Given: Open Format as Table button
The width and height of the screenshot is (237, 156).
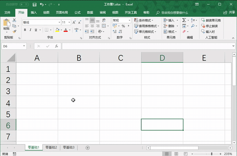Looking at the screenshot, I should click(147, 26).
